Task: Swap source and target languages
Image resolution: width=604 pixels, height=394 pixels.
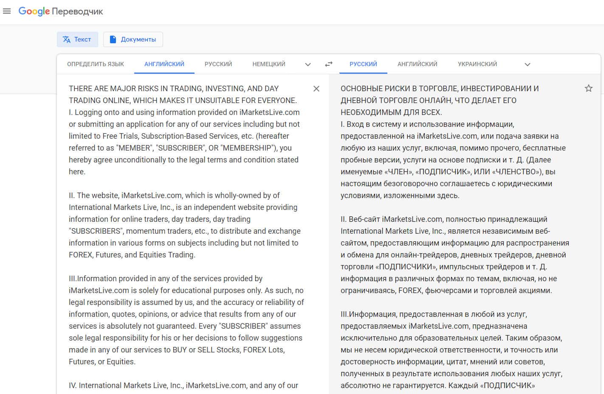Action: tap(329, 64)
